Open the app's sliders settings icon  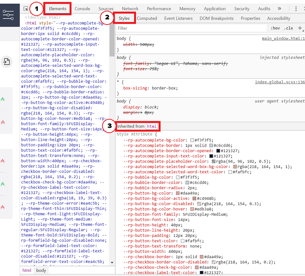pos(8,15)
